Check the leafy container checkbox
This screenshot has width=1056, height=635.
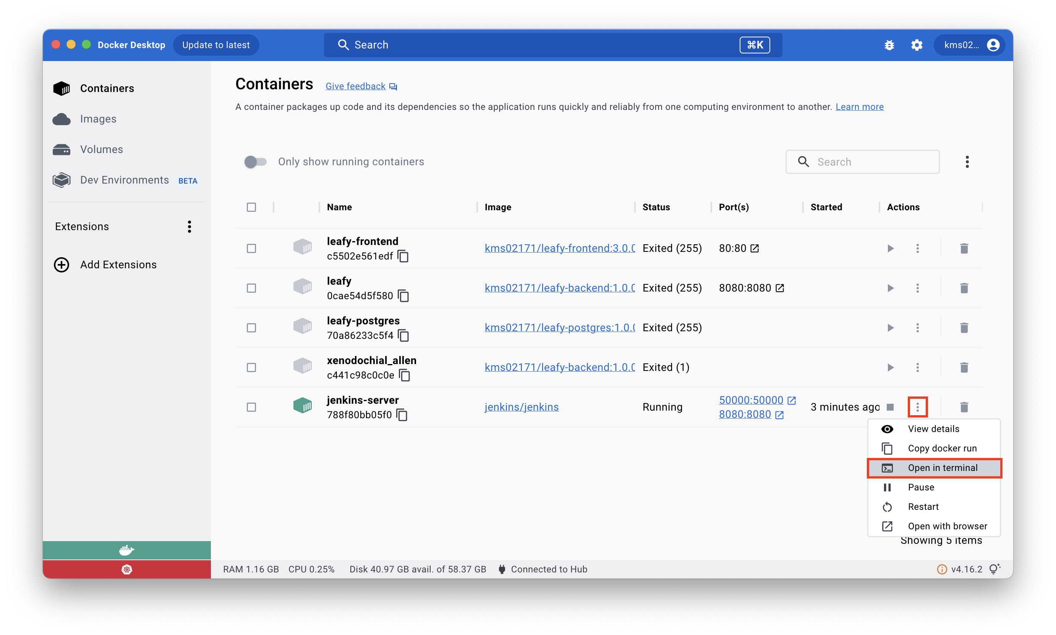coord(251,288)
